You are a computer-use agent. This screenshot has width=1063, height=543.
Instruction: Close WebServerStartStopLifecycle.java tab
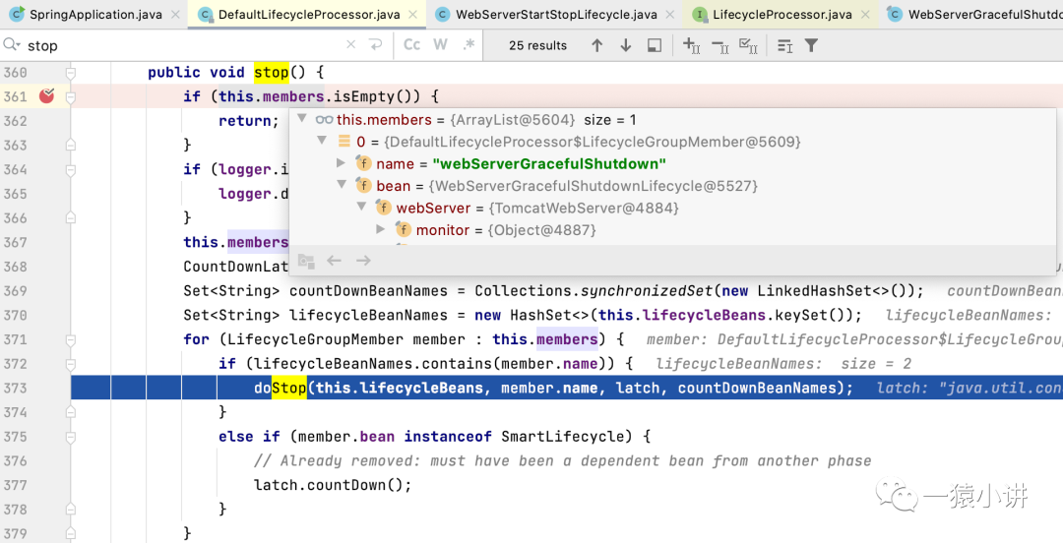670,14
